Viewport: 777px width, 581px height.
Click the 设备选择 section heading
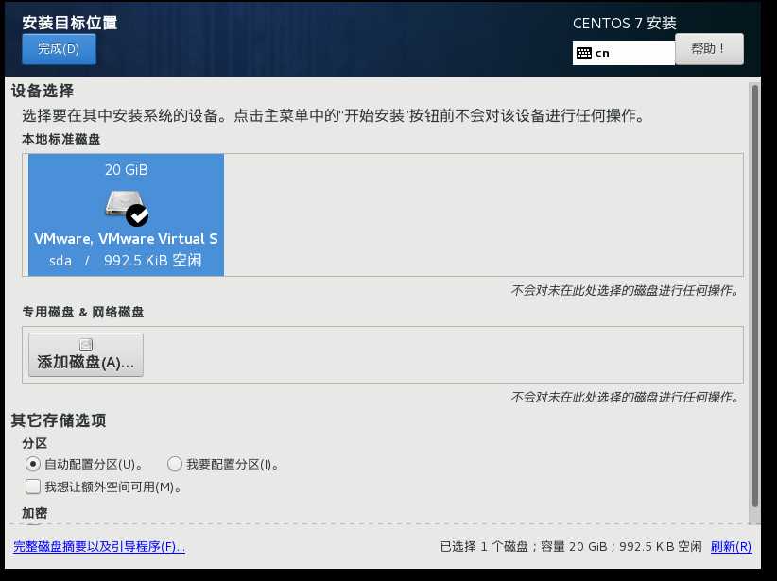[43, 91]
